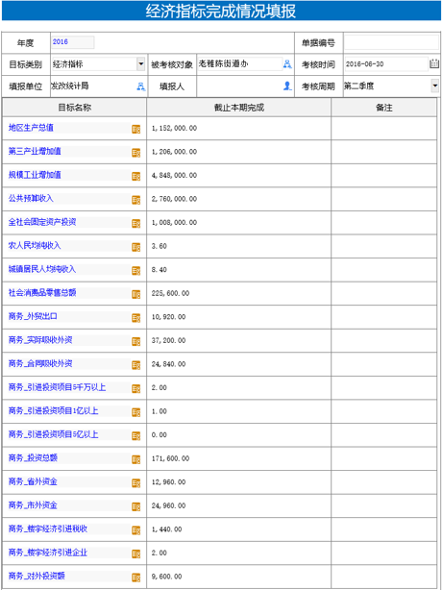Open the 商务_投资总额 link
Screen dimensions: 443x590
33,458
